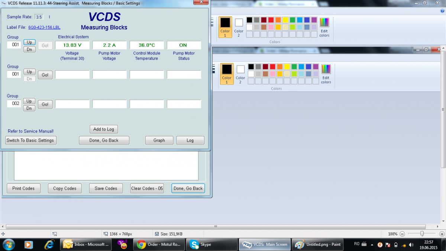The width and height of the screenshot is (446, 251).
Task: Pick yellow swatch in the upper Paint palette
Action: (x=285, y=20)
